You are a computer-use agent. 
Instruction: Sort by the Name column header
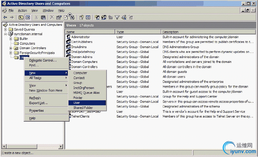pos(90,32)
